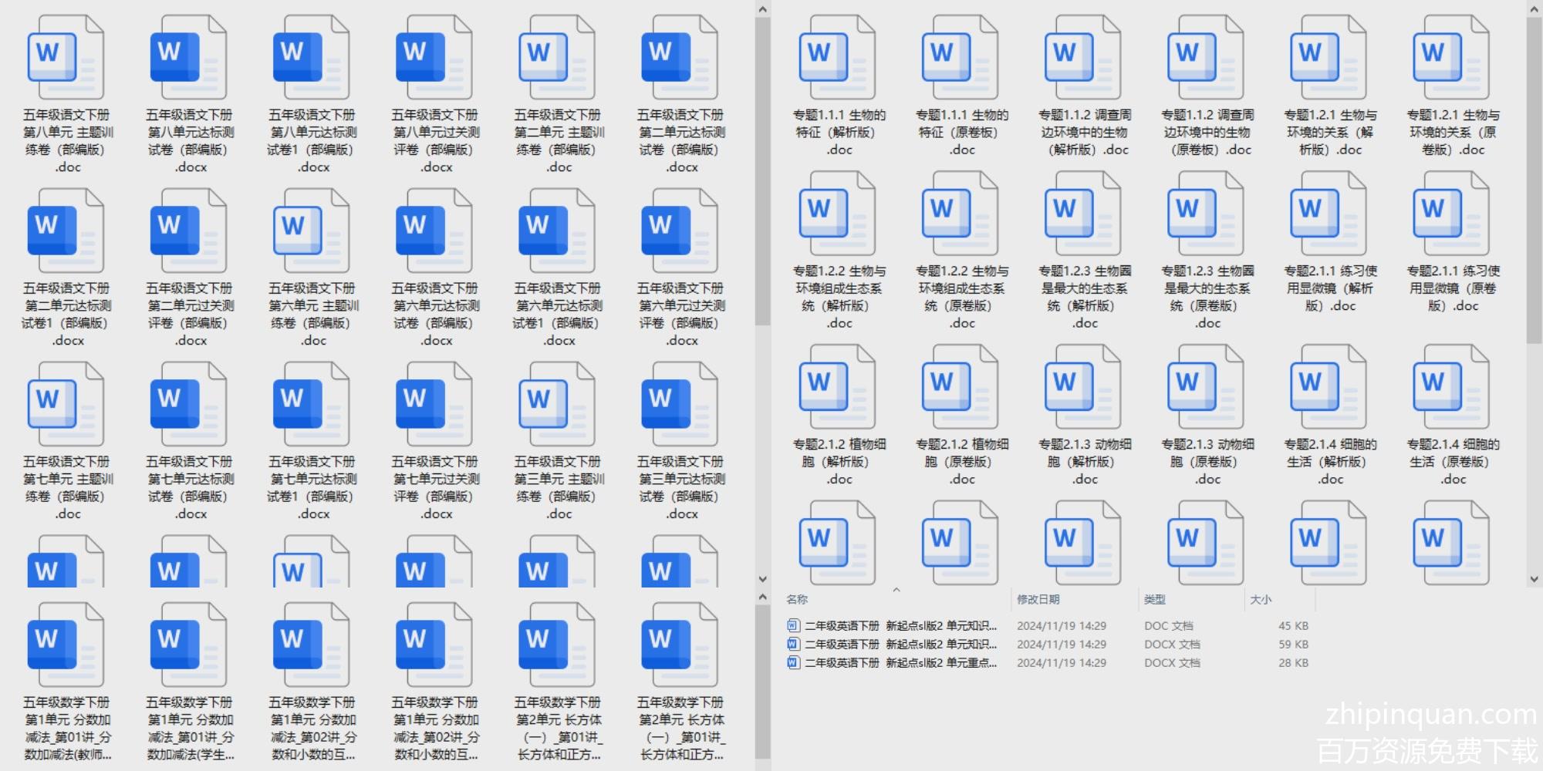1543x771 pixels.
Task: Select the 59 KB DOCX file name
Action: [x=901, y=645]
